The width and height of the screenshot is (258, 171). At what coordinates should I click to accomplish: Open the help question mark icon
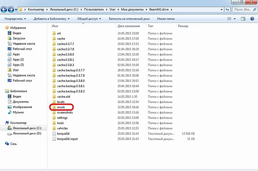tap(252, 19)
